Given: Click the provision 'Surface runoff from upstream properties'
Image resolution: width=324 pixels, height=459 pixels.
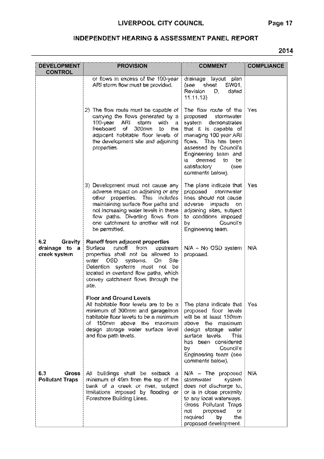Looking at the screenshot, I should (132, 267).
